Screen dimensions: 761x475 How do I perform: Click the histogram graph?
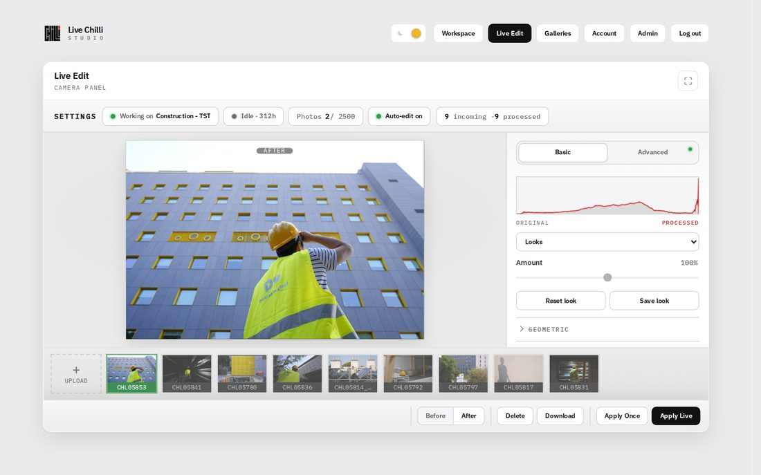(607, 196)
